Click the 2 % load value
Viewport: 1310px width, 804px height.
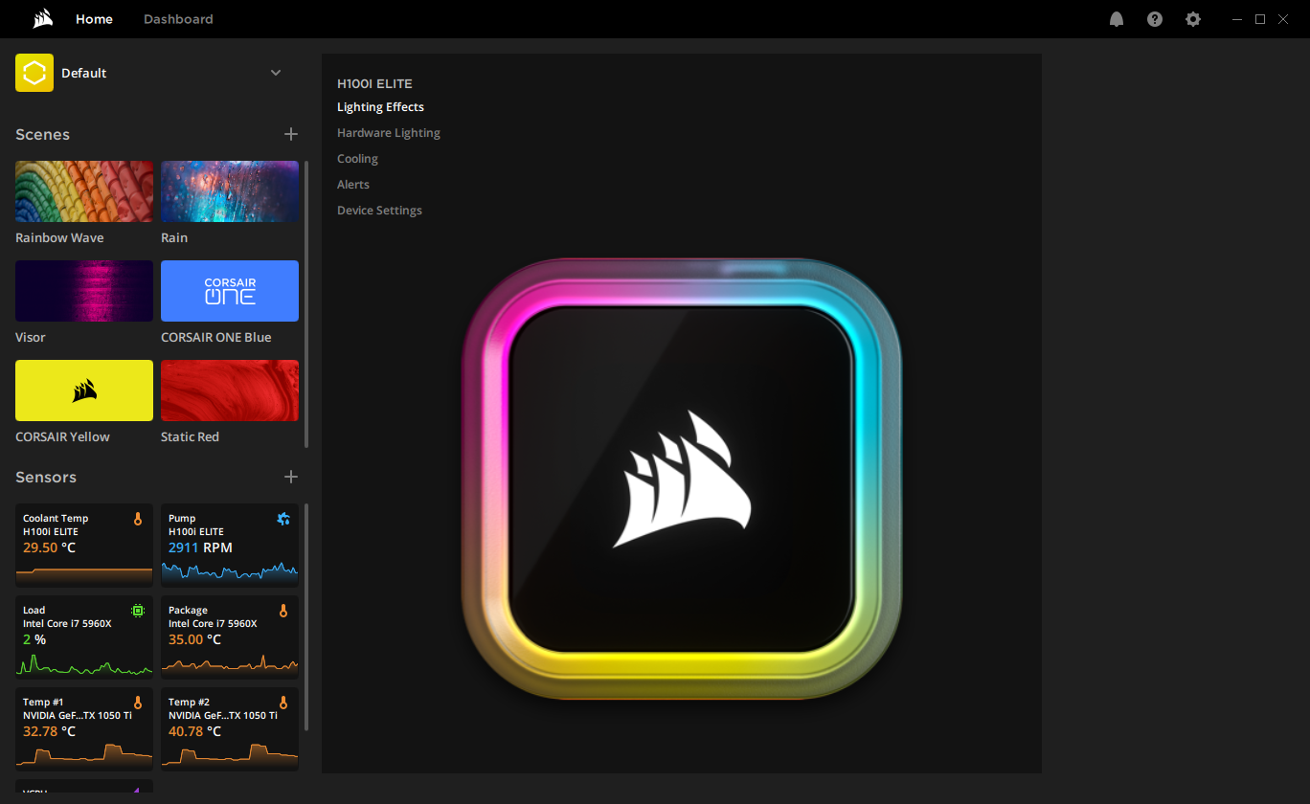click(x=34, y=639)
